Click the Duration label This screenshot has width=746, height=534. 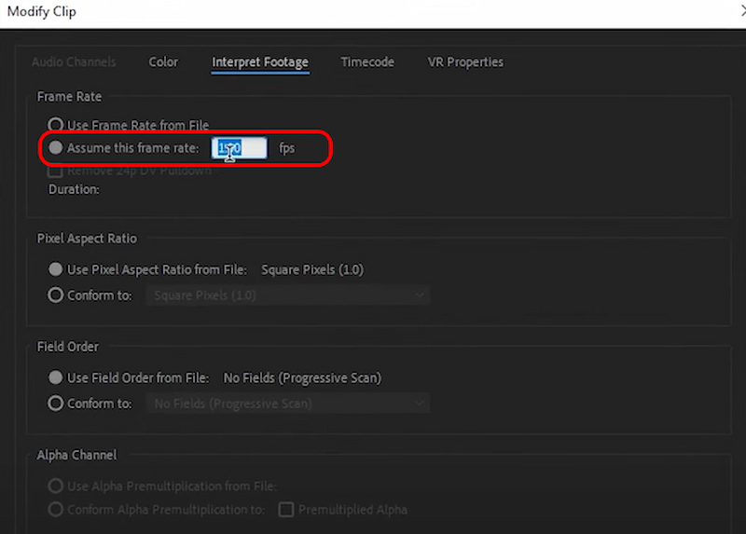coord(74,189)
